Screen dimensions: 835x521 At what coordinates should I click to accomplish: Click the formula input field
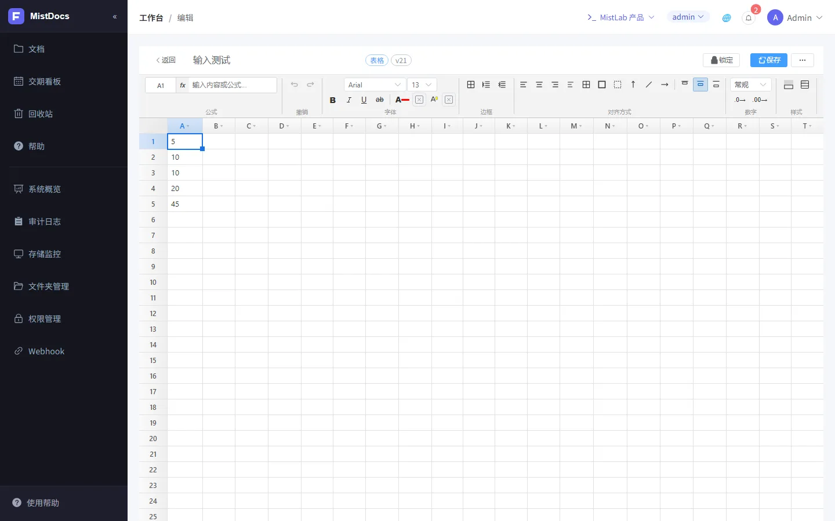(x=233, y=85)
